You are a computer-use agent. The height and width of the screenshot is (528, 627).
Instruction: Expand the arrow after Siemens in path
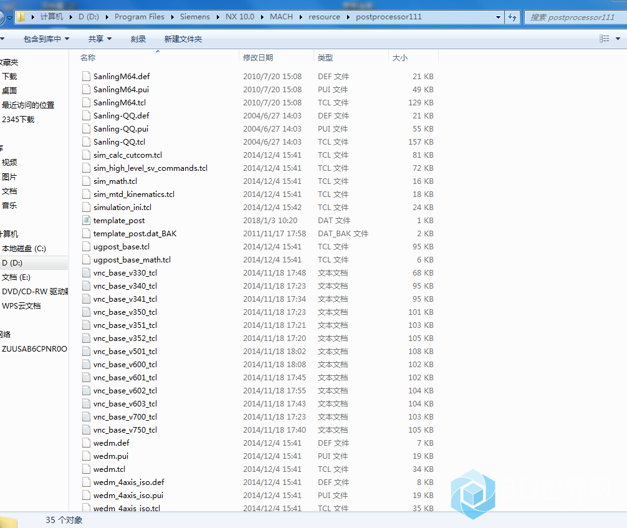pyautogui.click(x=218, y=17)
